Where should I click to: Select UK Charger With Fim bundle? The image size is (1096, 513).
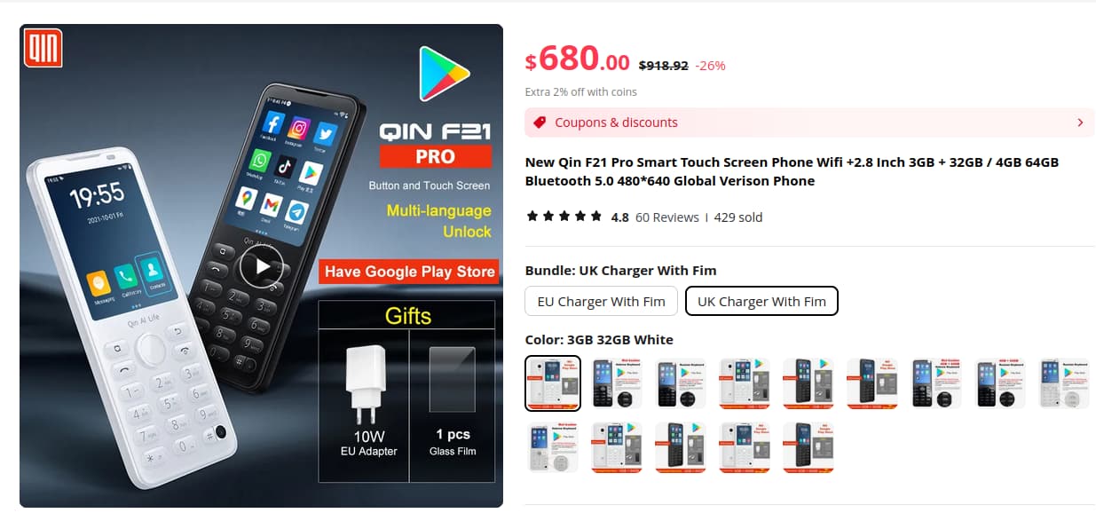(761, 301)
